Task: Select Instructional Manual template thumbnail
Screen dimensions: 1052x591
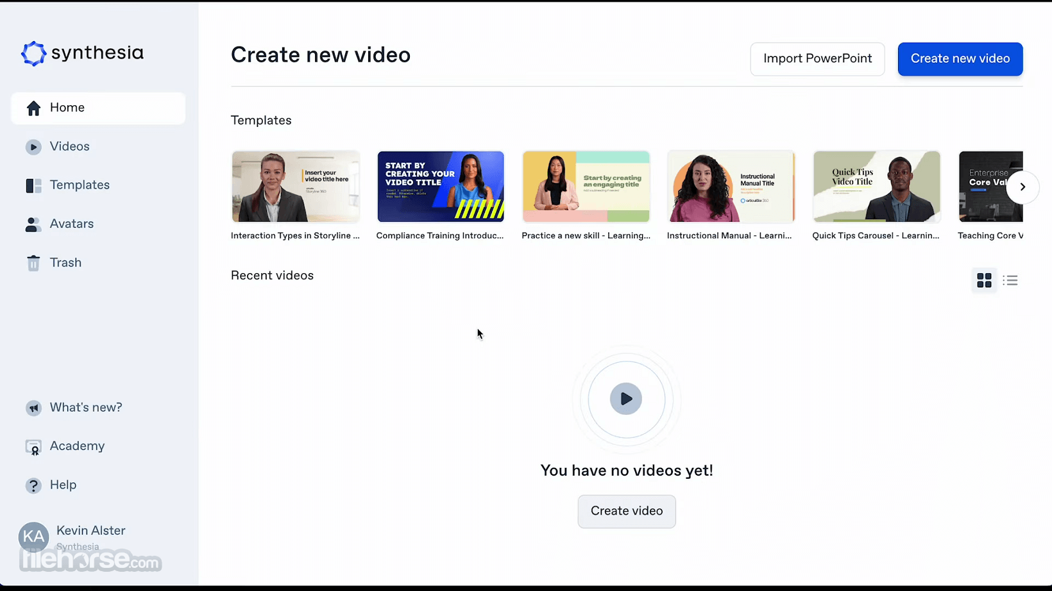Action: pyautogui.click(x=731, y=187)
